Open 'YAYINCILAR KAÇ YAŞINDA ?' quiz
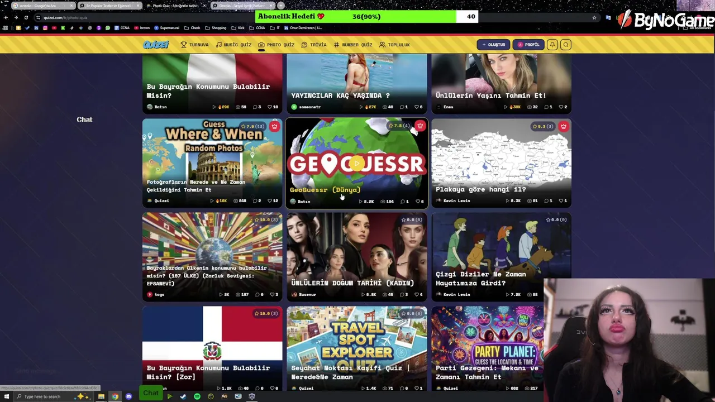 356,84
